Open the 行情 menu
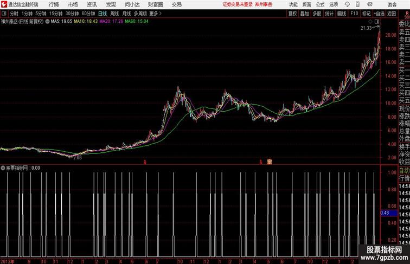 (54, 4)
